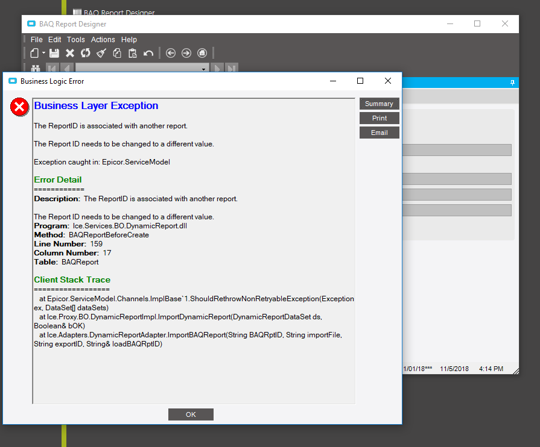Open the Help menu
Screen dimensions: 540x447
129,40
